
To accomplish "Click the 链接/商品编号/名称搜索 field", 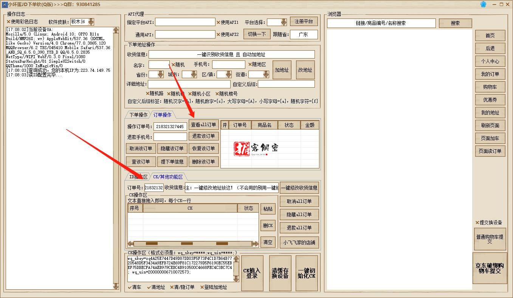I will pyautogui.click(x=381, y=23).
